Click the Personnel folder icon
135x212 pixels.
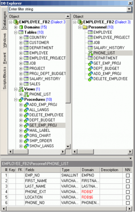tap(85, 27)
